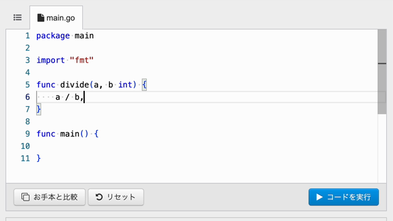
Task: Click the editor vertical scrollbar thumb
Action: [382, 72]
